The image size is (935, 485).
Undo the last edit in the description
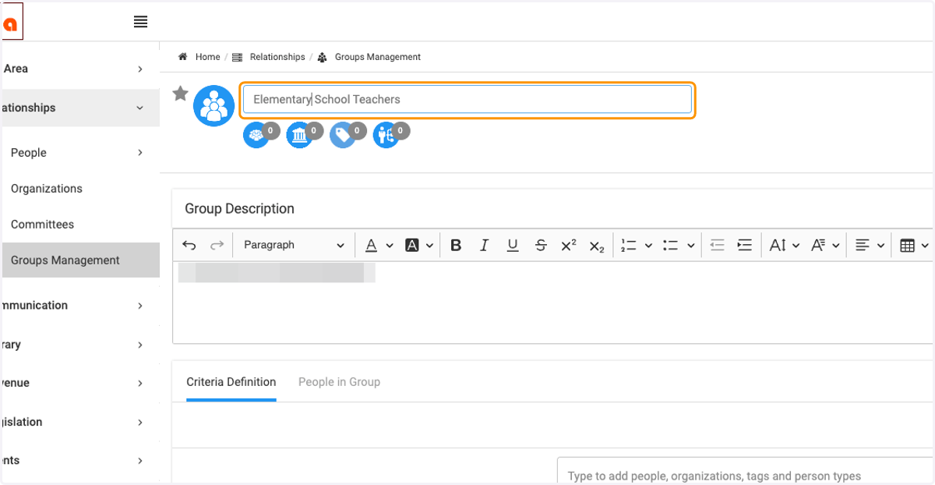189,245
